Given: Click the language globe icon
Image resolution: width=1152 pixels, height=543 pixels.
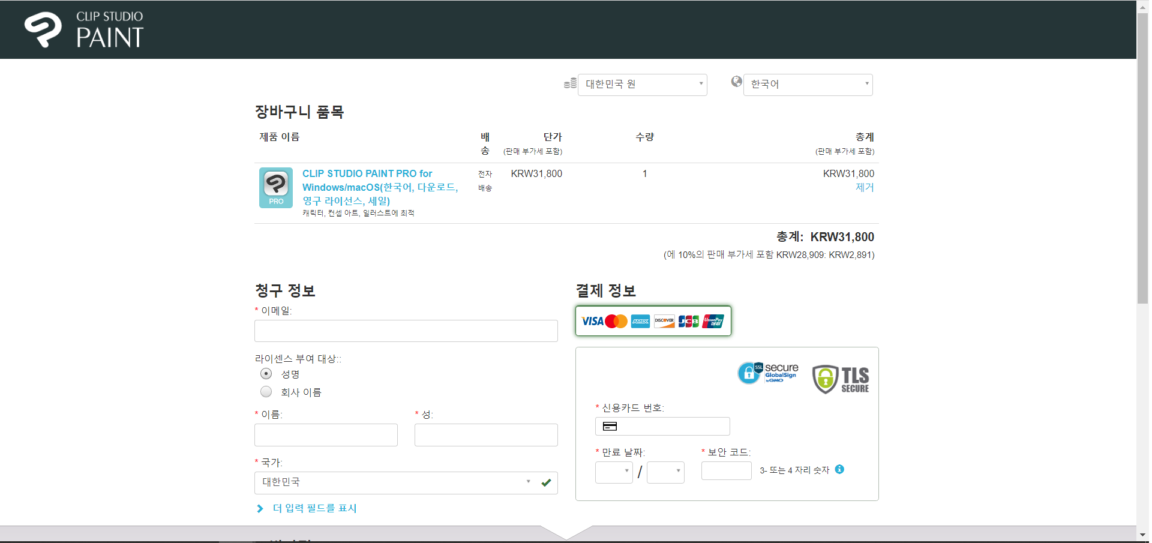Looking at the screenshot, I should (736, 82).
